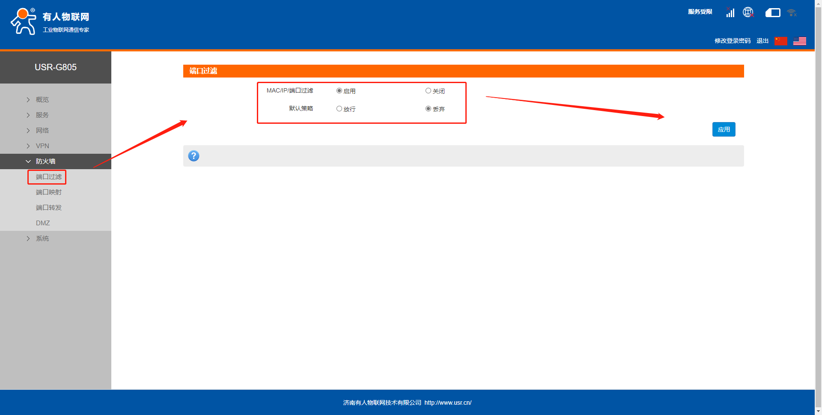822x415 pixels.
Task: Click the 有人物联网 logo
Action: (x=50, y=21)
